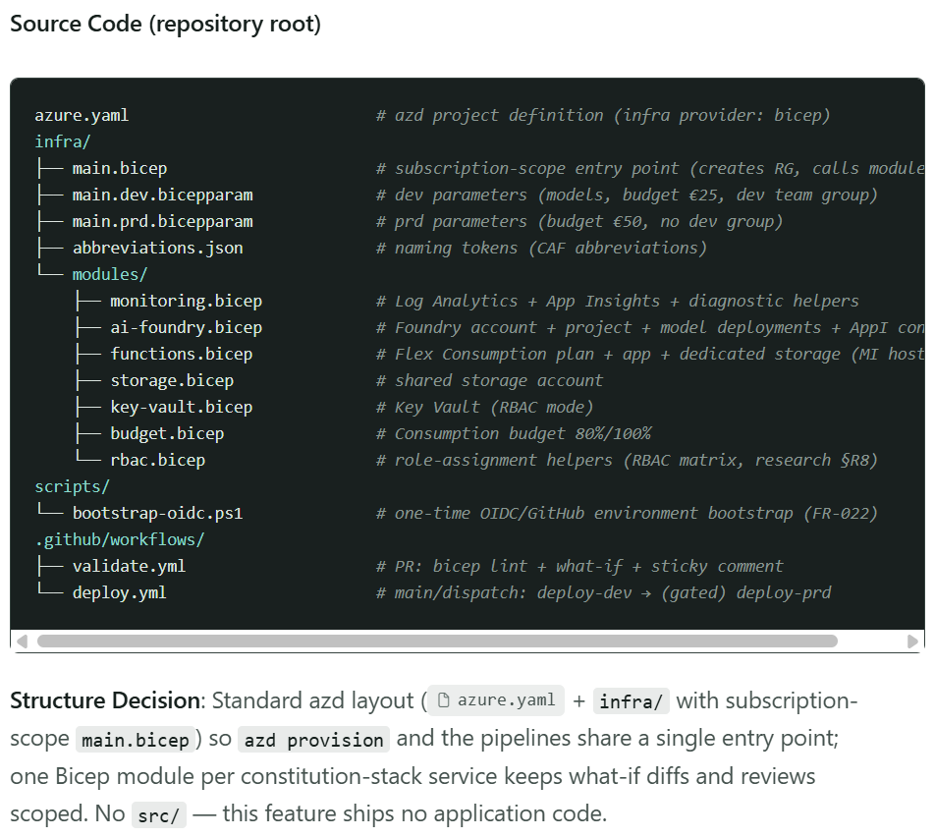The height and width of the screenshot is (838, 935).
Task: Select 'main.dev.bicepparam' in the tree
Action: 163,196
